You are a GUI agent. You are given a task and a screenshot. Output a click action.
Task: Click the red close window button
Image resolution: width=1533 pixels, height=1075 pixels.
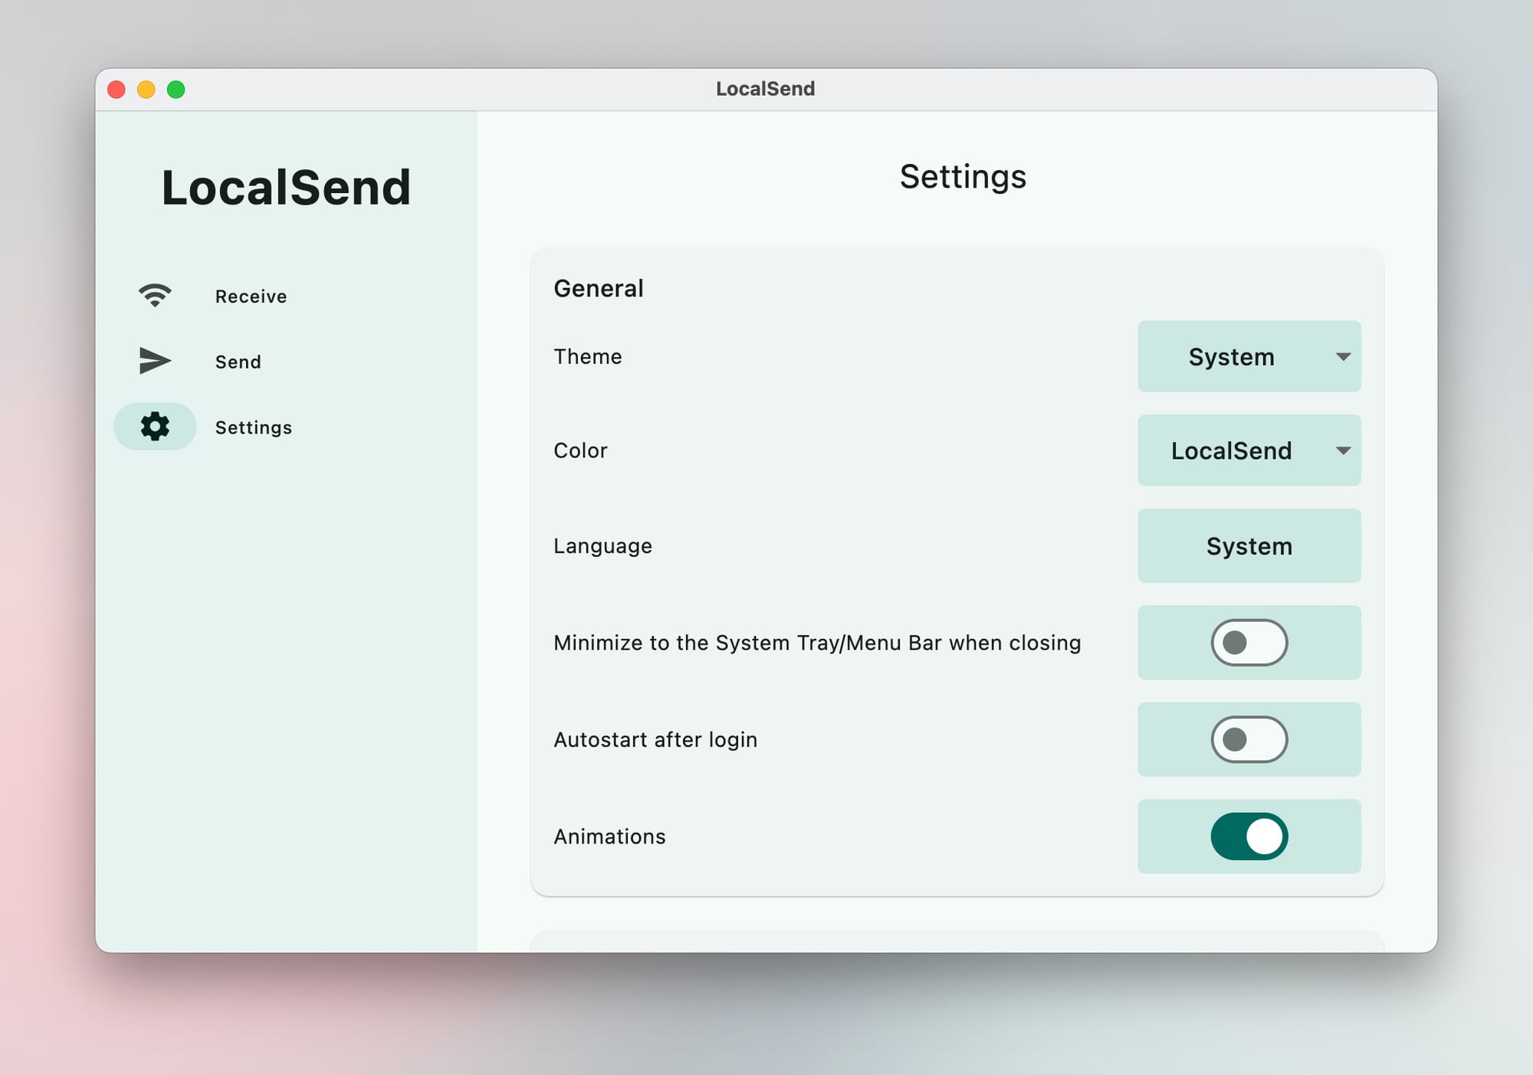point(117,90)
